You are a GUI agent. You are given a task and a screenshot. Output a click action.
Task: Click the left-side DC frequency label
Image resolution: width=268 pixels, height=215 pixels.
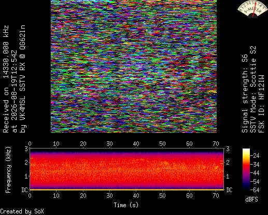(24, 190)
